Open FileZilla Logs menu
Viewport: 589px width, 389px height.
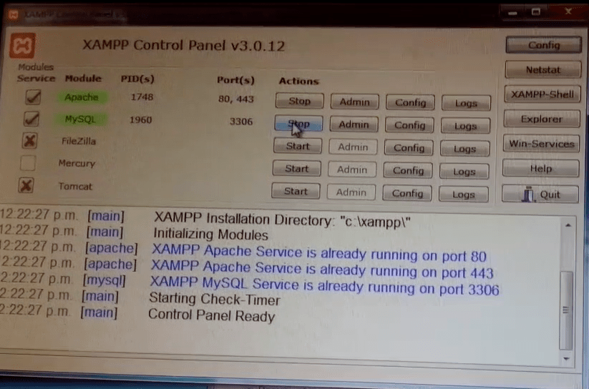click(x=464, y=149)
